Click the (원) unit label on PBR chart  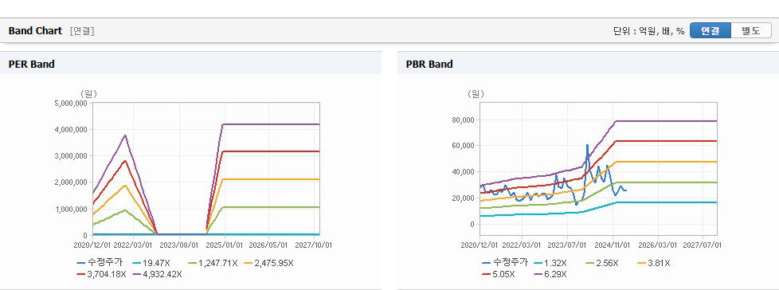click(476, 93)
